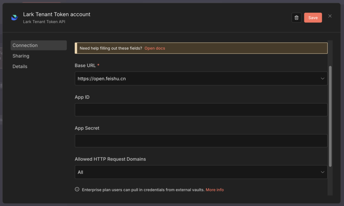Click the Lark logo icon in header
Image resolution: width=344 pixels, height=206 pixels.
coord(14,18)
